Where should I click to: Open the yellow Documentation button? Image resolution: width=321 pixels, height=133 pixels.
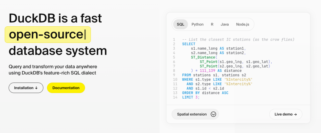click(x=66, y=88)
